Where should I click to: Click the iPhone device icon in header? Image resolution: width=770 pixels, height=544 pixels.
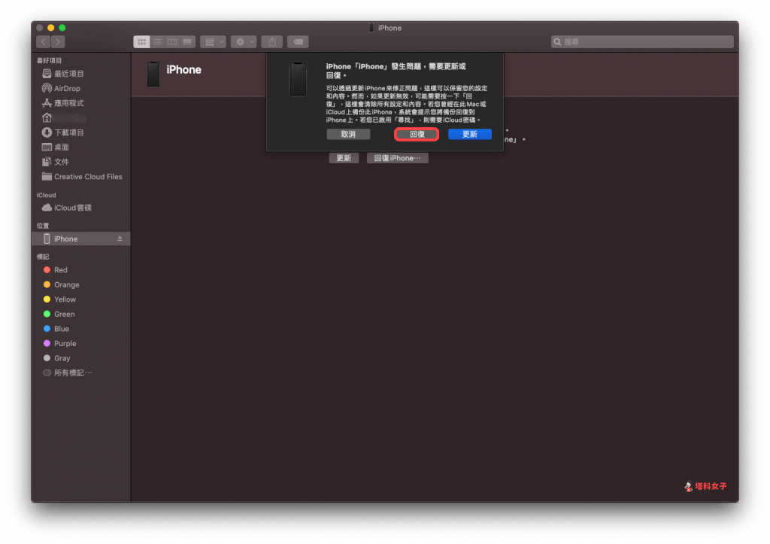click(x=153, y=74)
